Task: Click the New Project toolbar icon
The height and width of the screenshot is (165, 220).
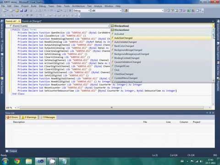Action: pyautogui.click(x=5, y=11)
